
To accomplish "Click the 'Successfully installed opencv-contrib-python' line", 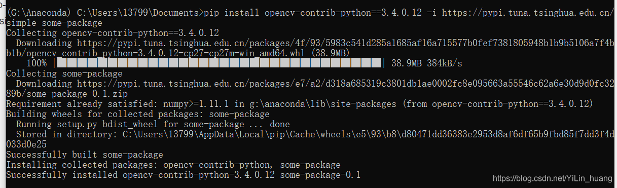I will click(x=184, y=175).
